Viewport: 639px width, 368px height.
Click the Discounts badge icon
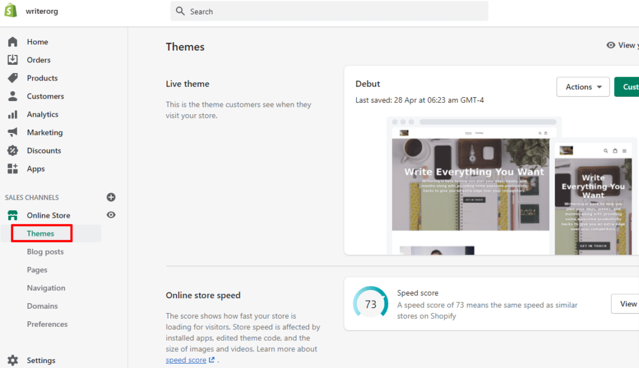point(12,150)
